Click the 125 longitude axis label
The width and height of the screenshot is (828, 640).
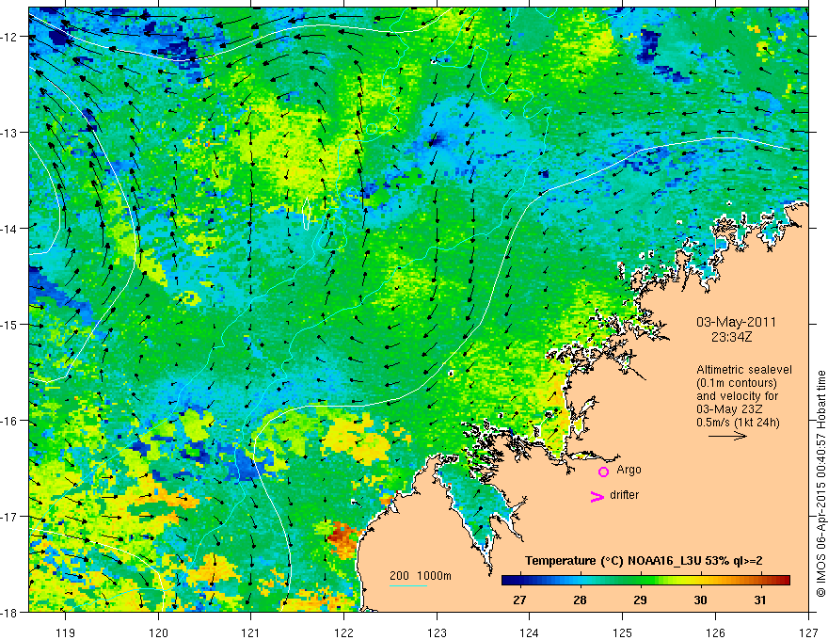point(623,632)
